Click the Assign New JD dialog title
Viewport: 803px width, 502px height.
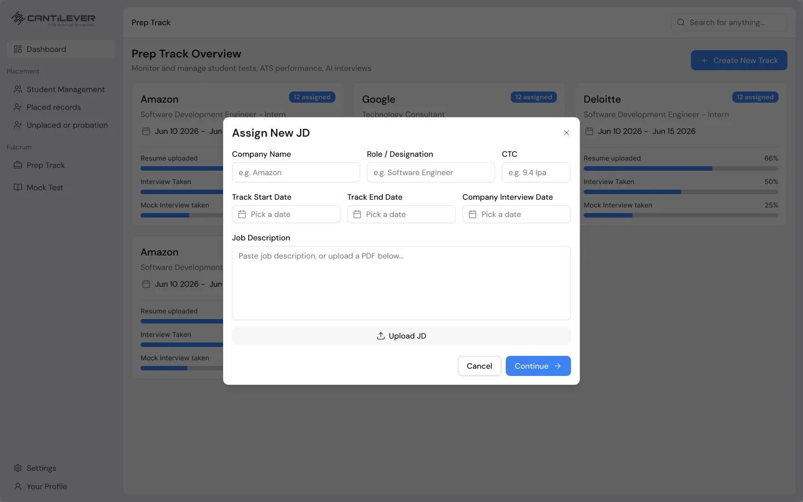click(x=271, y=133)
